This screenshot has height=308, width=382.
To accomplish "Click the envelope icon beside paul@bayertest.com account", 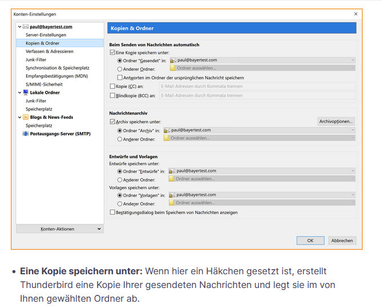I will pyautogui.click(x=26, y=27).
